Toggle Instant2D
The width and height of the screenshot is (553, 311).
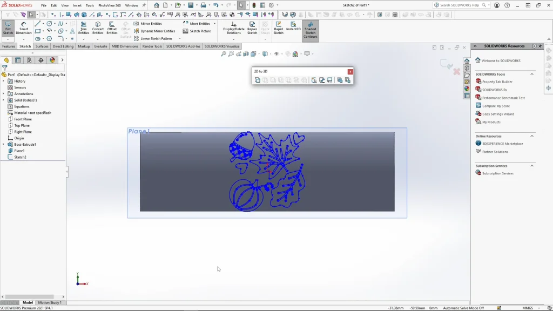click(293, 26)
